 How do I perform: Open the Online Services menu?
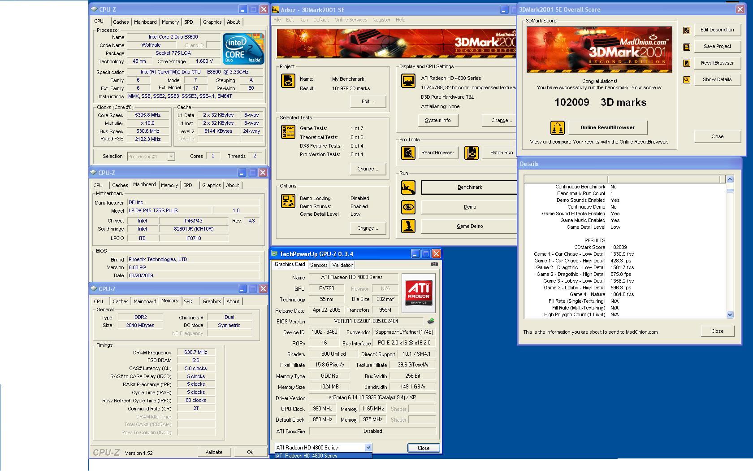click(351, 20)
